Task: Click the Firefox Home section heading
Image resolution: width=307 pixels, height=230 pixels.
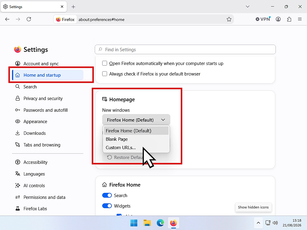Action: 125,185
